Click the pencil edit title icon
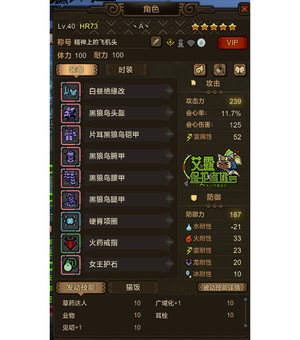 coord(156,42)
